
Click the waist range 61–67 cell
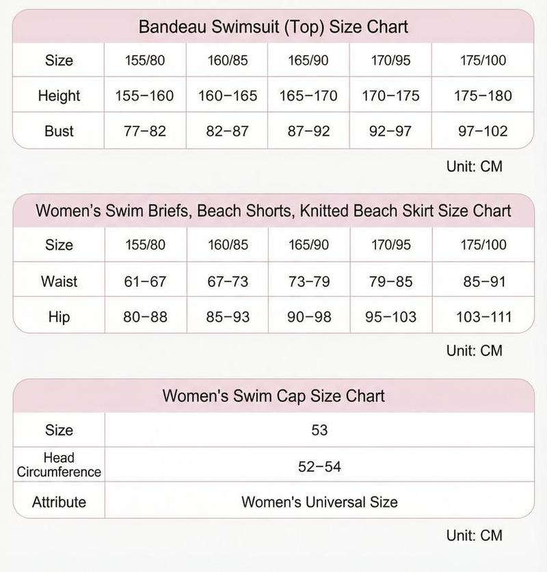pos(145,282)
